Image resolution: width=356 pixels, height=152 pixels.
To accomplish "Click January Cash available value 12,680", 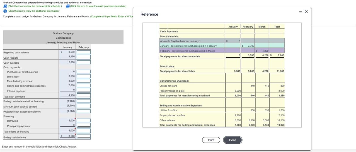I will pyautogui.click(x=71, y=62).
